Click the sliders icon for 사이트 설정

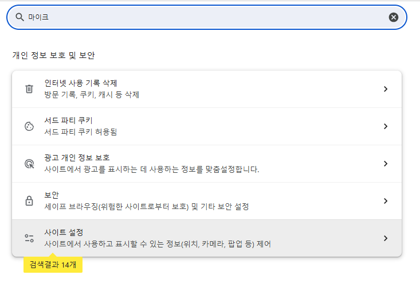pyautogui.click(x=29, y=238)
